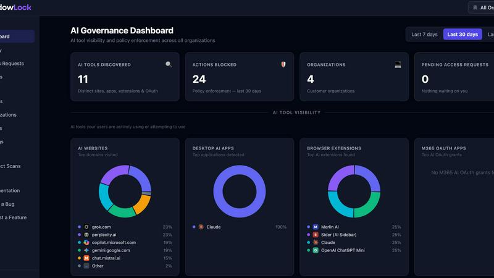Open the All Organizations dropdown
Screen dimensions: 494x278
(x=482, y=7)
